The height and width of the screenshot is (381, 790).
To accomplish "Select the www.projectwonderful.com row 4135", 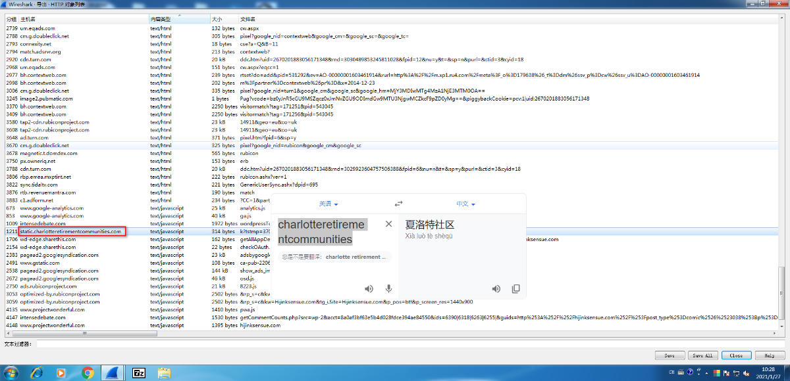I will click(x=390, y=309).
